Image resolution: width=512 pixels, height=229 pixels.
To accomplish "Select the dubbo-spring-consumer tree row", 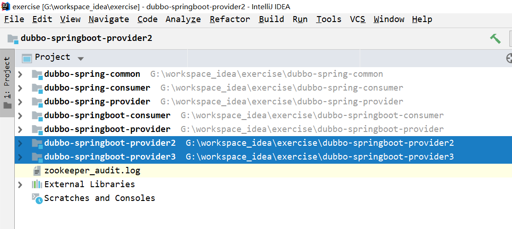I will tap(263, 88).
